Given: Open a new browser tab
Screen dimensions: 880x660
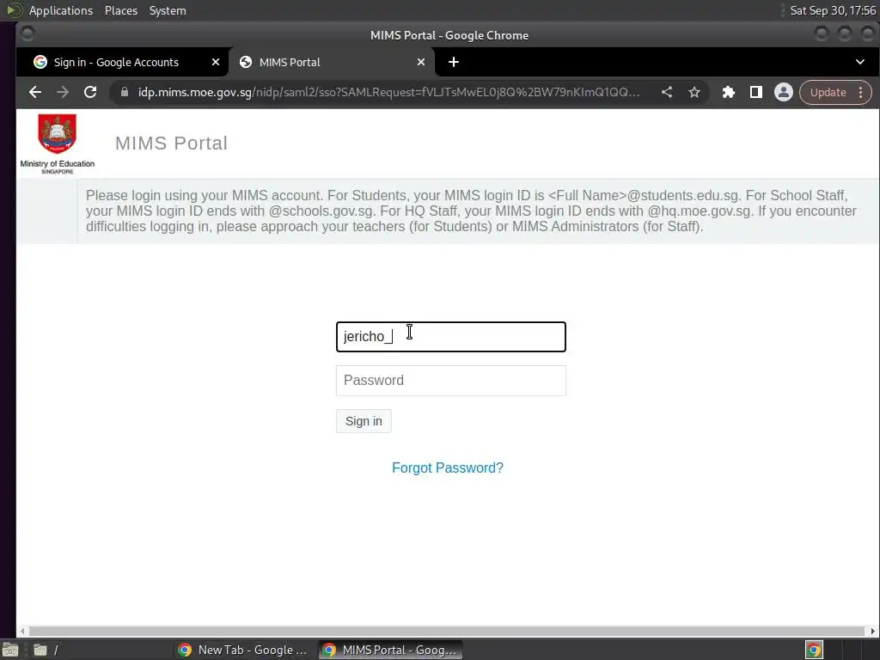Looking at the screenshot, I should (454, 62).
